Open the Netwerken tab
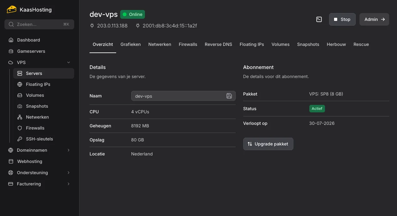 160,44
